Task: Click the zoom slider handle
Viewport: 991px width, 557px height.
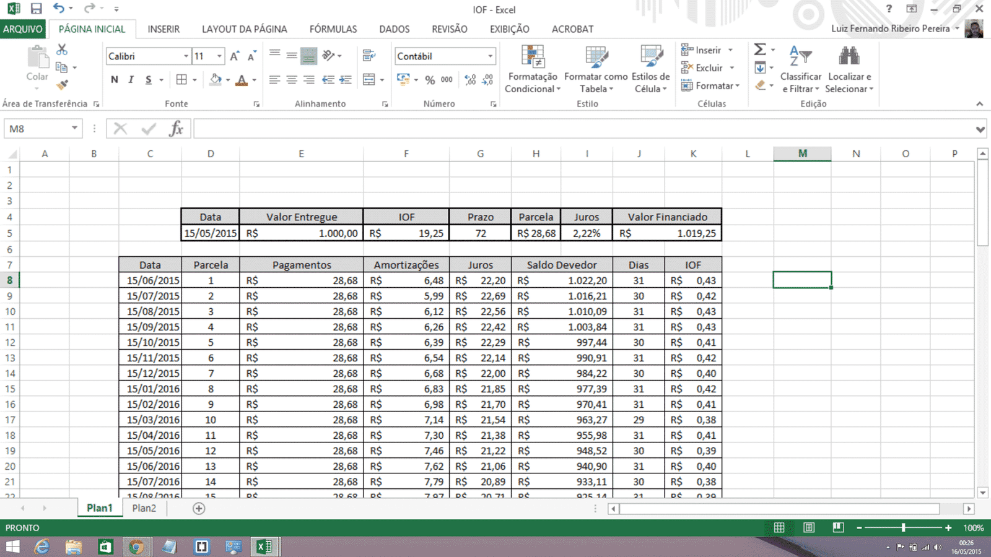Action: click(x=904, y=527)
